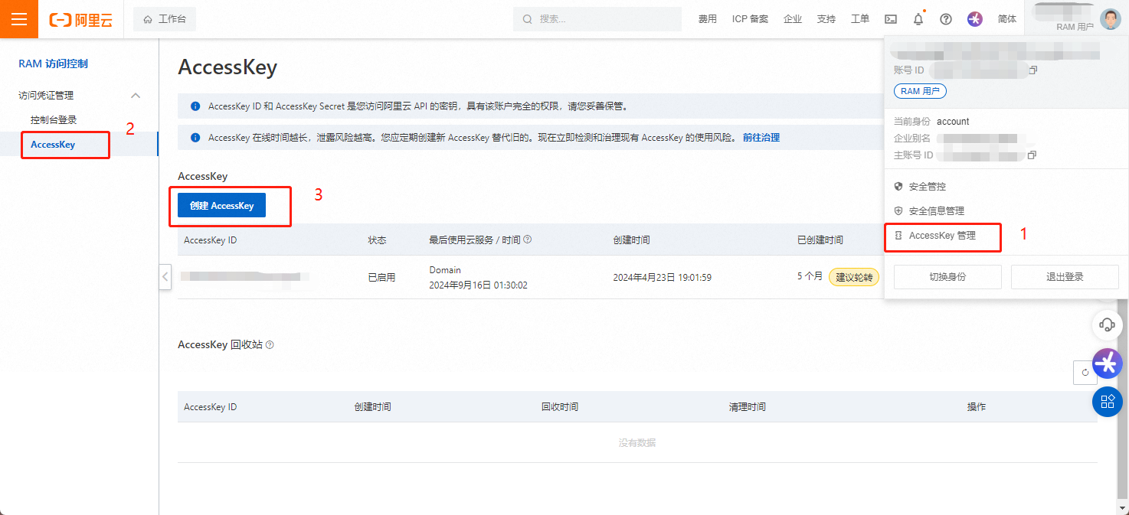Image resolution: width=1129 pixels, height=515 pixels.
Task: Go to 工作台 workbench
Action: tap(165, 19)
